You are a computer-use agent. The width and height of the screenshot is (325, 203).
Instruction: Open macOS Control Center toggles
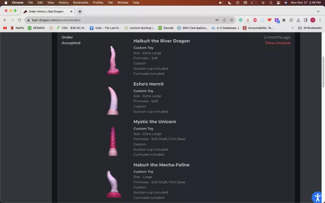click(x=278, y=2)
